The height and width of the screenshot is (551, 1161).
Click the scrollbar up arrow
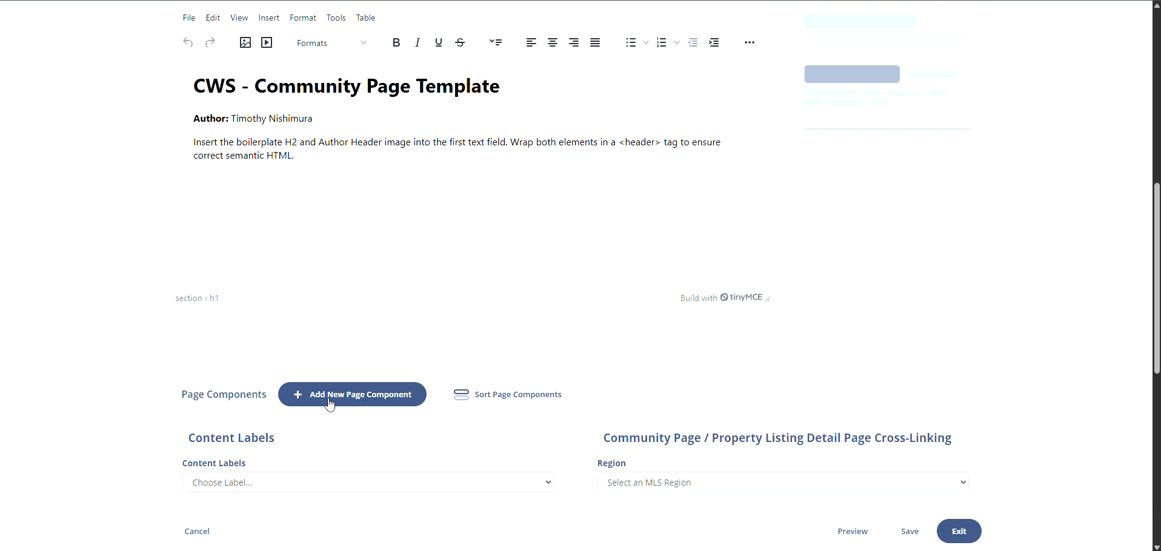click(1157, 5)
